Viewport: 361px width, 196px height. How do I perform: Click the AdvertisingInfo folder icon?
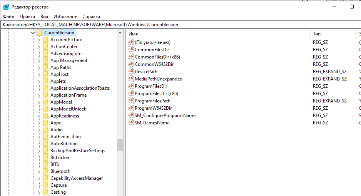pyautogui.click(x=45, y=54)
